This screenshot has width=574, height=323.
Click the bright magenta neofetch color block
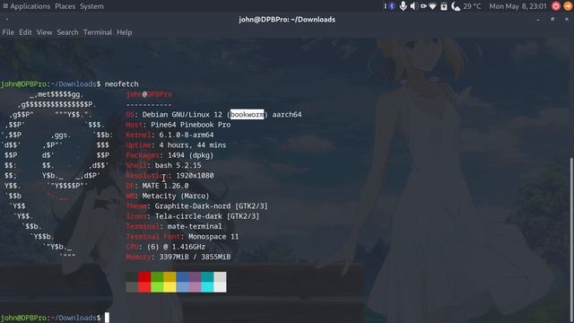(x=195, y=287)
